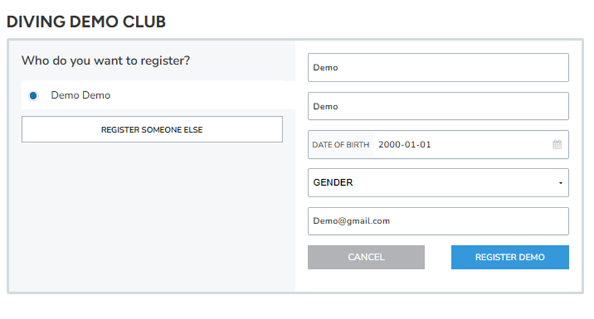The height and width of the screenshot is (319, 594).
Task: Click the GENDER placeholder text
Action: click(x=333, y=183)
